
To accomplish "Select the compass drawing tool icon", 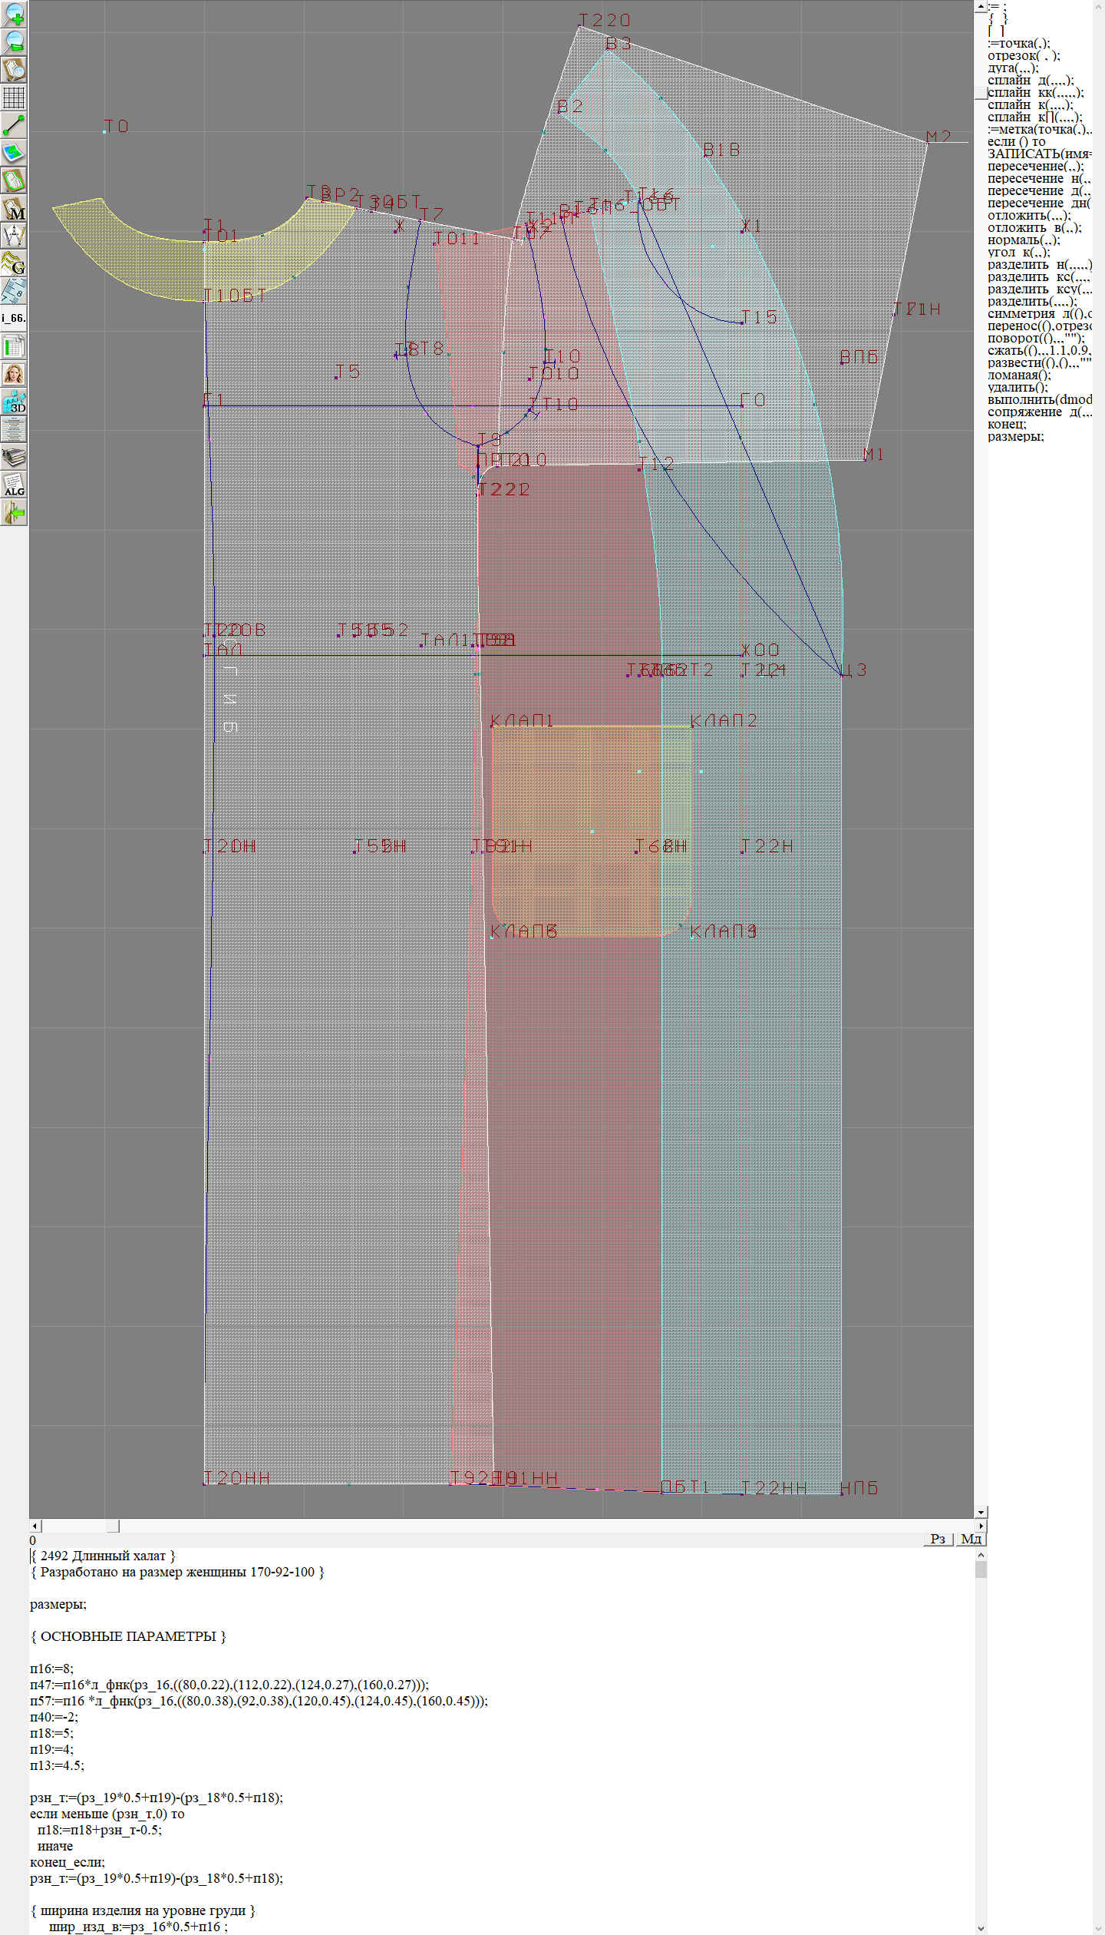I will (14, 236).
